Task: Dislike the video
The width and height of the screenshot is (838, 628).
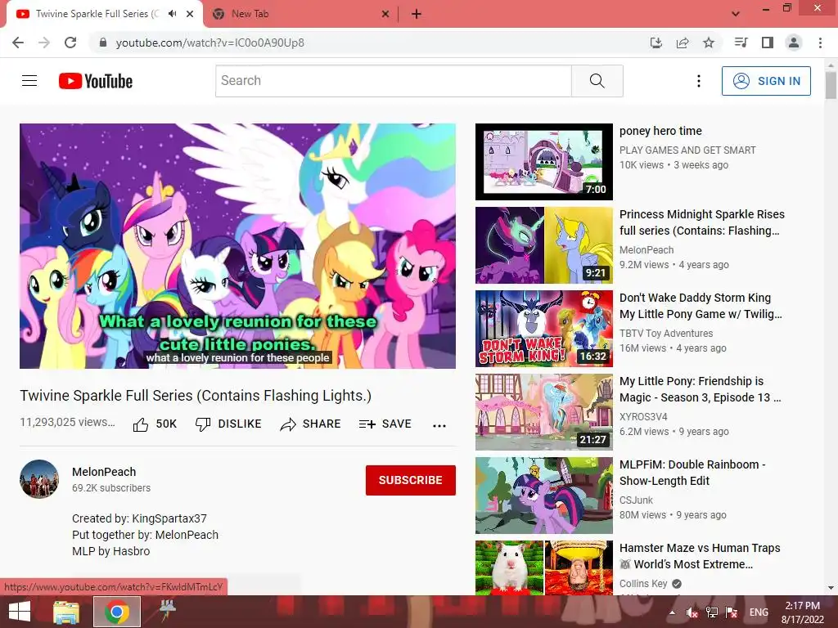Action: (228, 424)
